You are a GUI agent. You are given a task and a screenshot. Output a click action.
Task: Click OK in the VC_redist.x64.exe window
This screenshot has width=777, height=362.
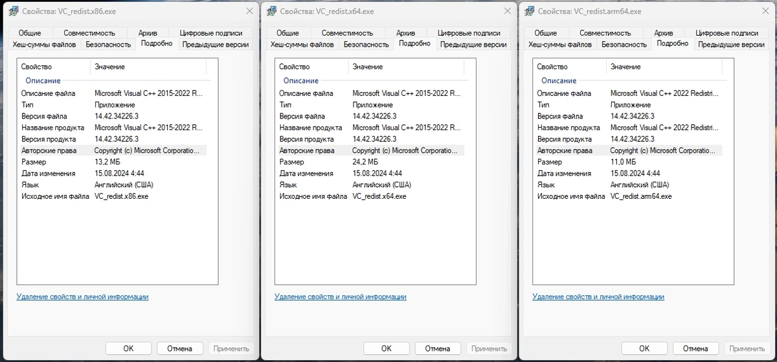click(387, 348)
